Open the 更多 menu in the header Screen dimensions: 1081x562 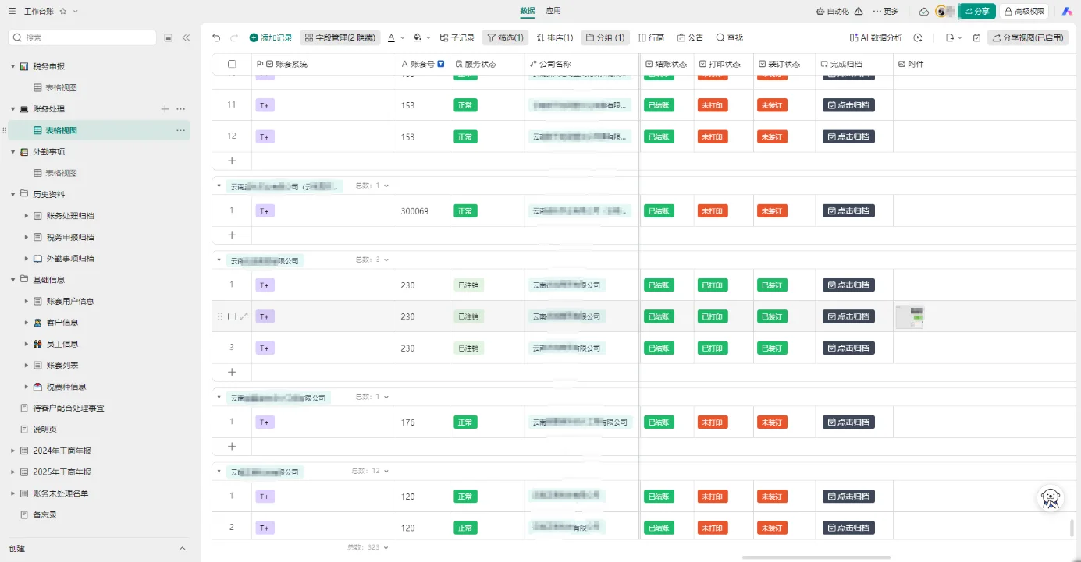tap(886, 12)
